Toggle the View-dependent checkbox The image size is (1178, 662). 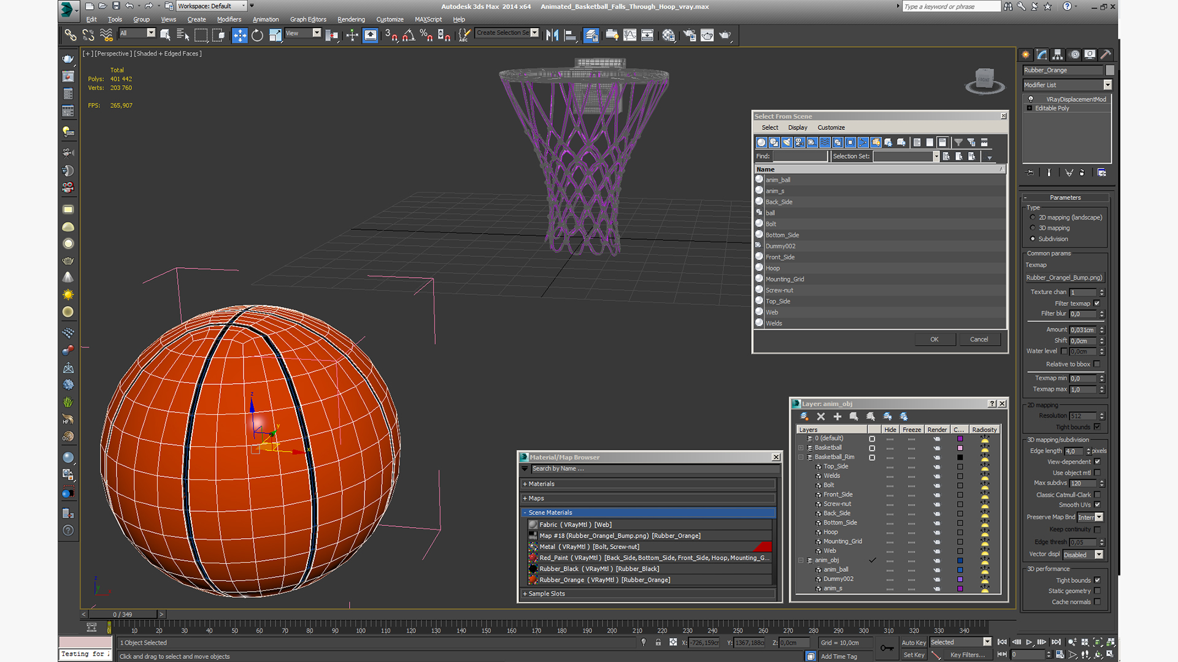tap(1097, 462)
